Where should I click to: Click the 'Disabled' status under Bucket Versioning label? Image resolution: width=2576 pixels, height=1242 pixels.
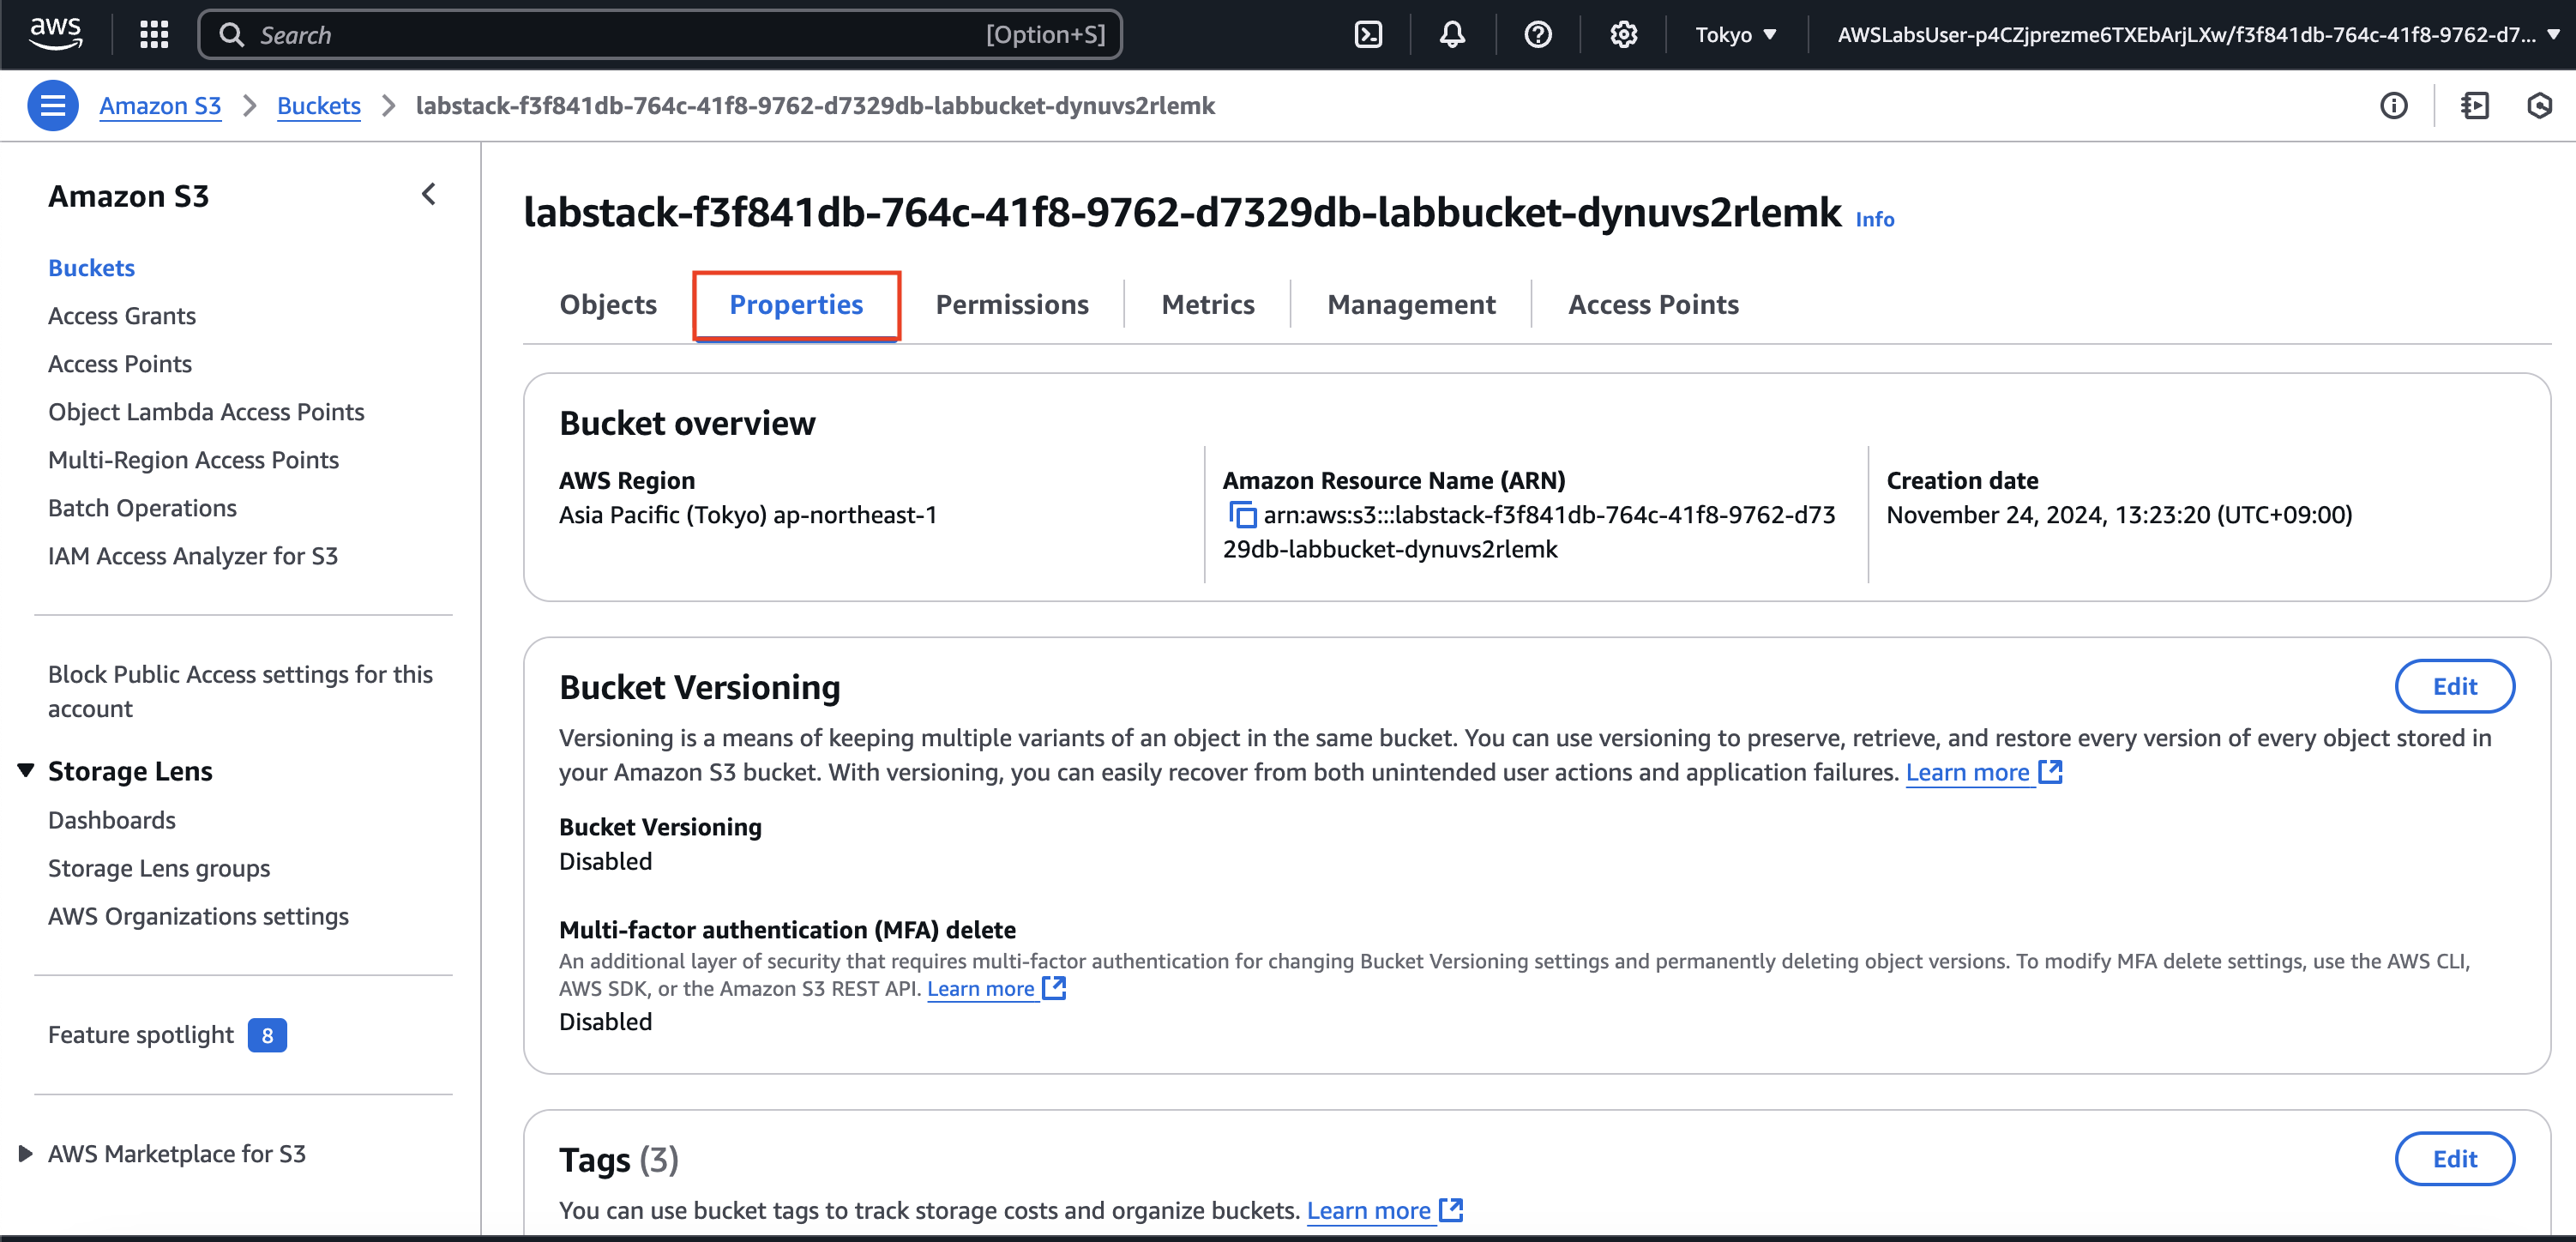click(605, 861)
